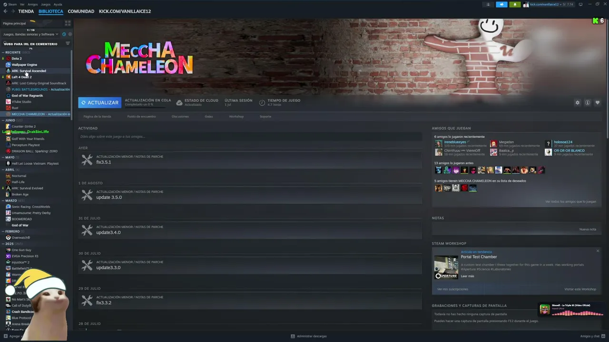The image size is (609, 342).
Task: Select the Wallpaper Engine icon in library
Action: coord(8,65)
